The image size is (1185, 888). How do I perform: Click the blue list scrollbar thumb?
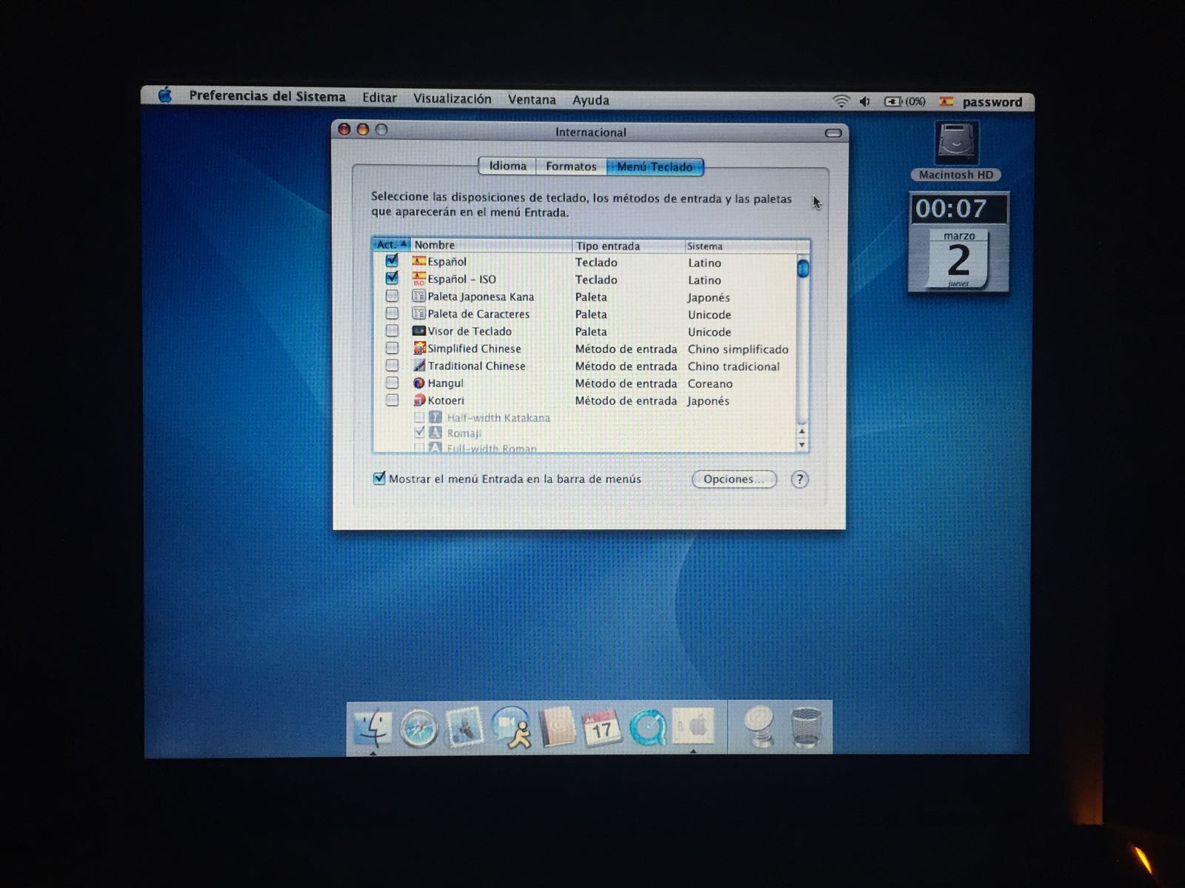coord(802,267)
